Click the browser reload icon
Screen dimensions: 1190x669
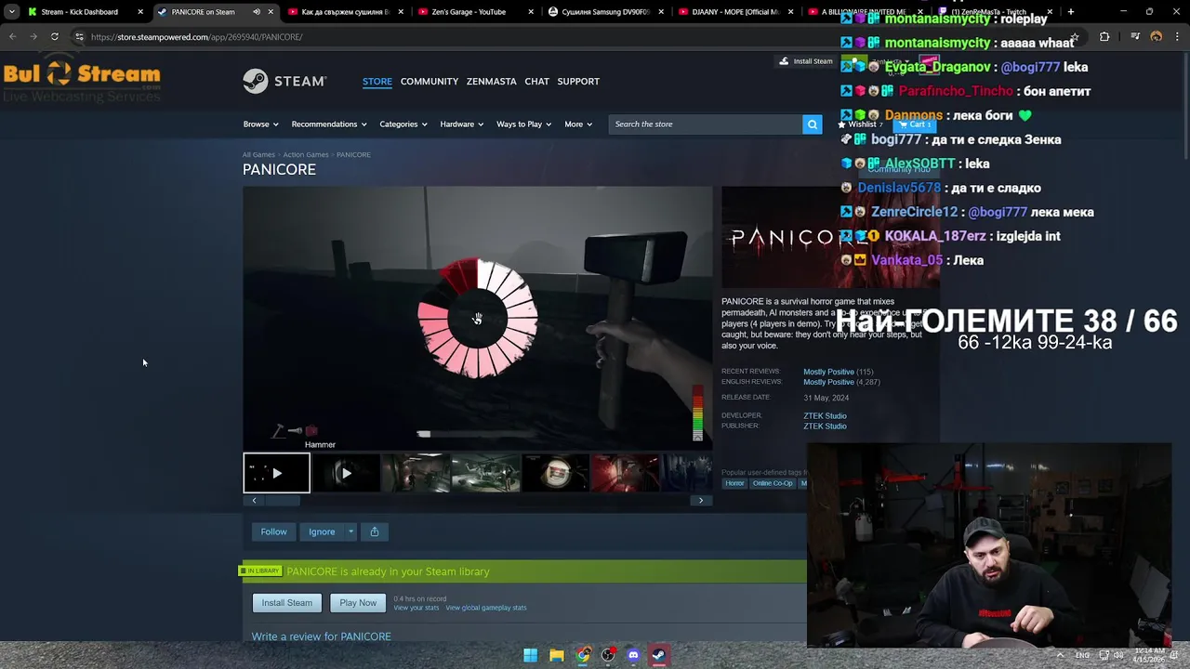[55, 36]
